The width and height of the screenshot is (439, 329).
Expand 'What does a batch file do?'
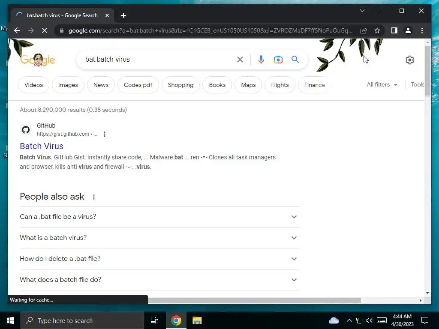tap(159, 280)
